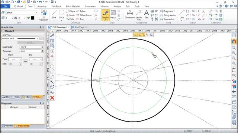Screen dimensions: 238x133
Task: Open the Bill of Materials tab
Action: (73, 6)
